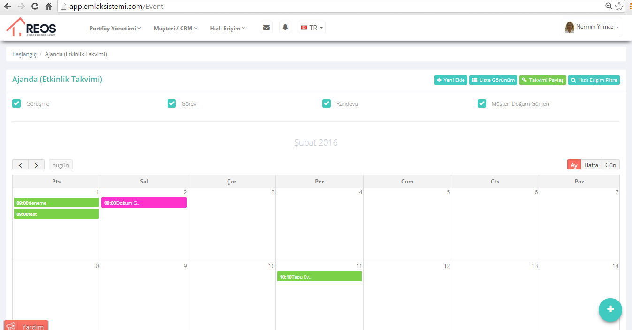The image size is (632, 330).
Task: Open the pink Doğum G.. event
Action: tap(144, 203)
